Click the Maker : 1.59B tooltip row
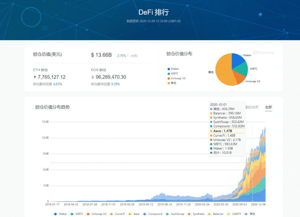 [x=221, y=148]
